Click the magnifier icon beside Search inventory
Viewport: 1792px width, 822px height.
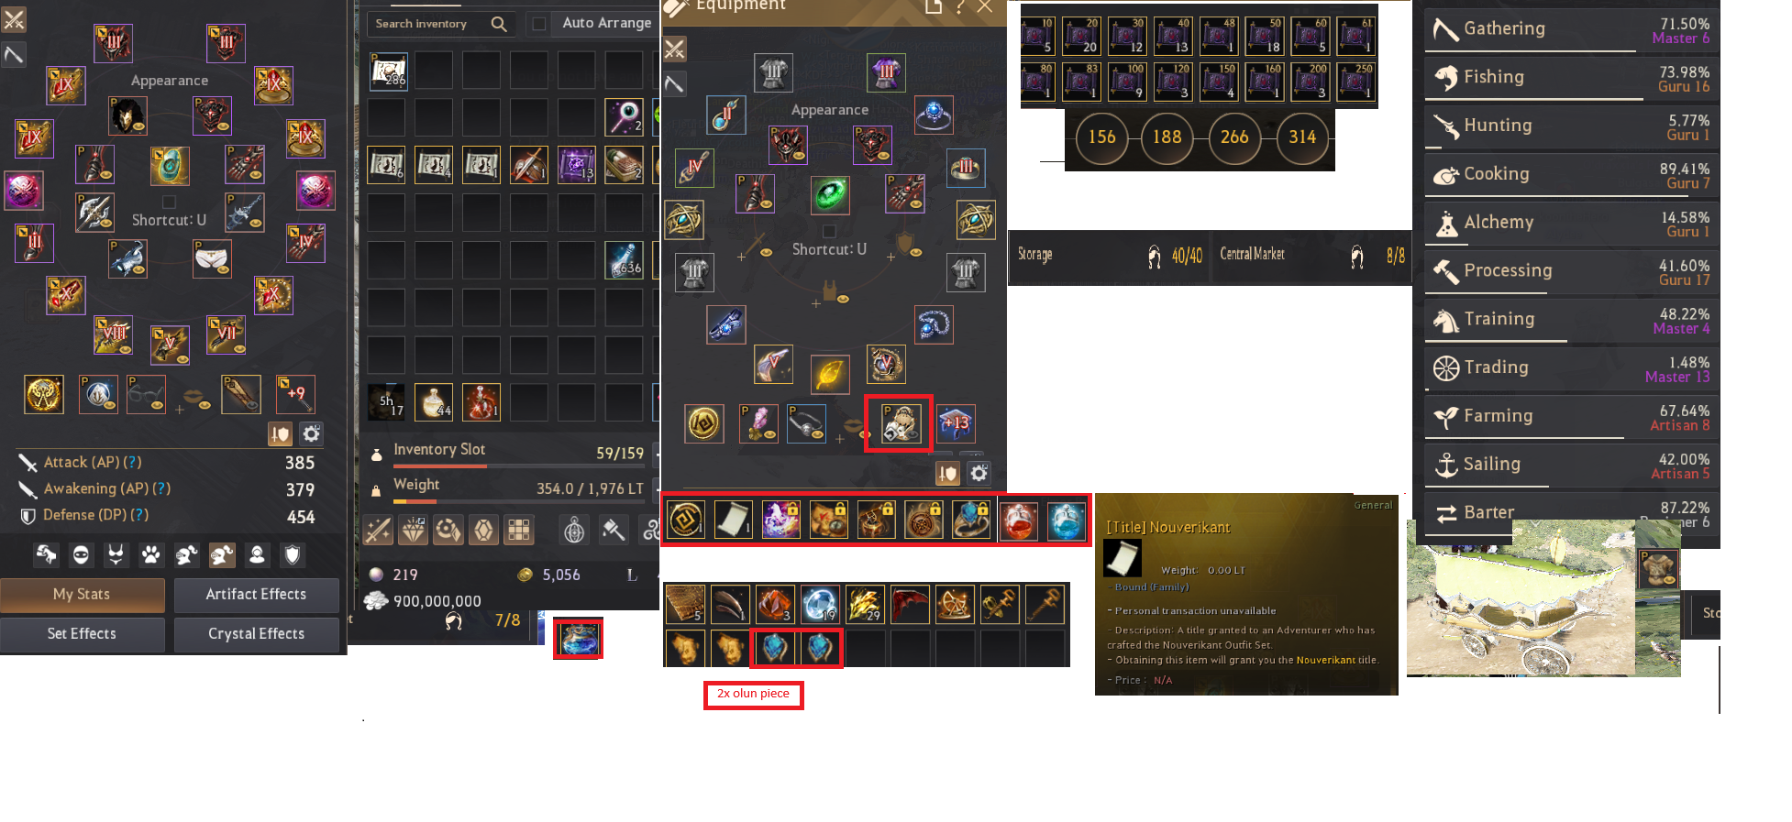coord(499,24)
